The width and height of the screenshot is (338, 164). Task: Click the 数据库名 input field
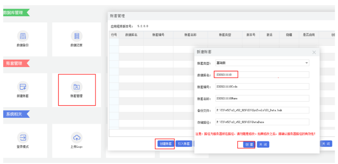point(262,74)
